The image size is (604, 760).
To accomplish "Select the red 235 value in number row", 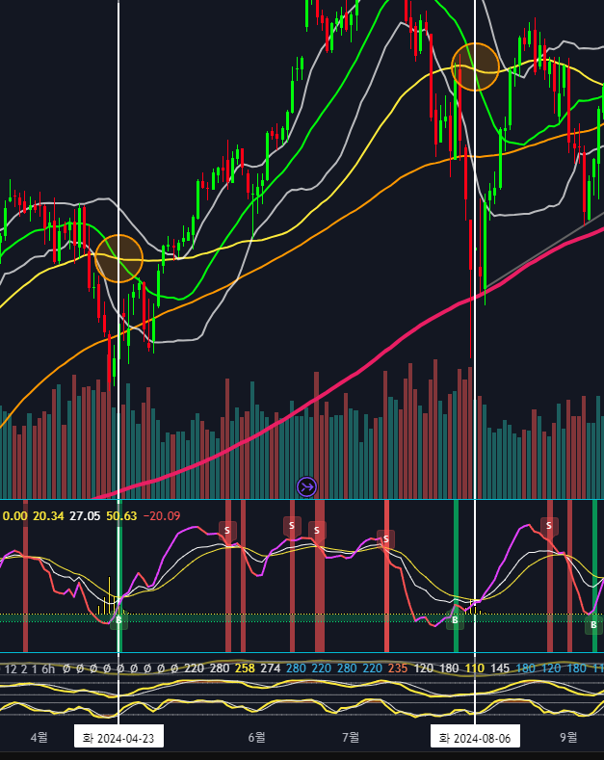I will pos(397,668).
